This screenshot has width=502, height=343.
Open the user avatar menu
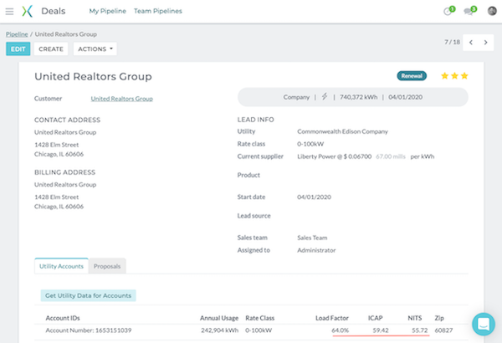tap(492, 11)
